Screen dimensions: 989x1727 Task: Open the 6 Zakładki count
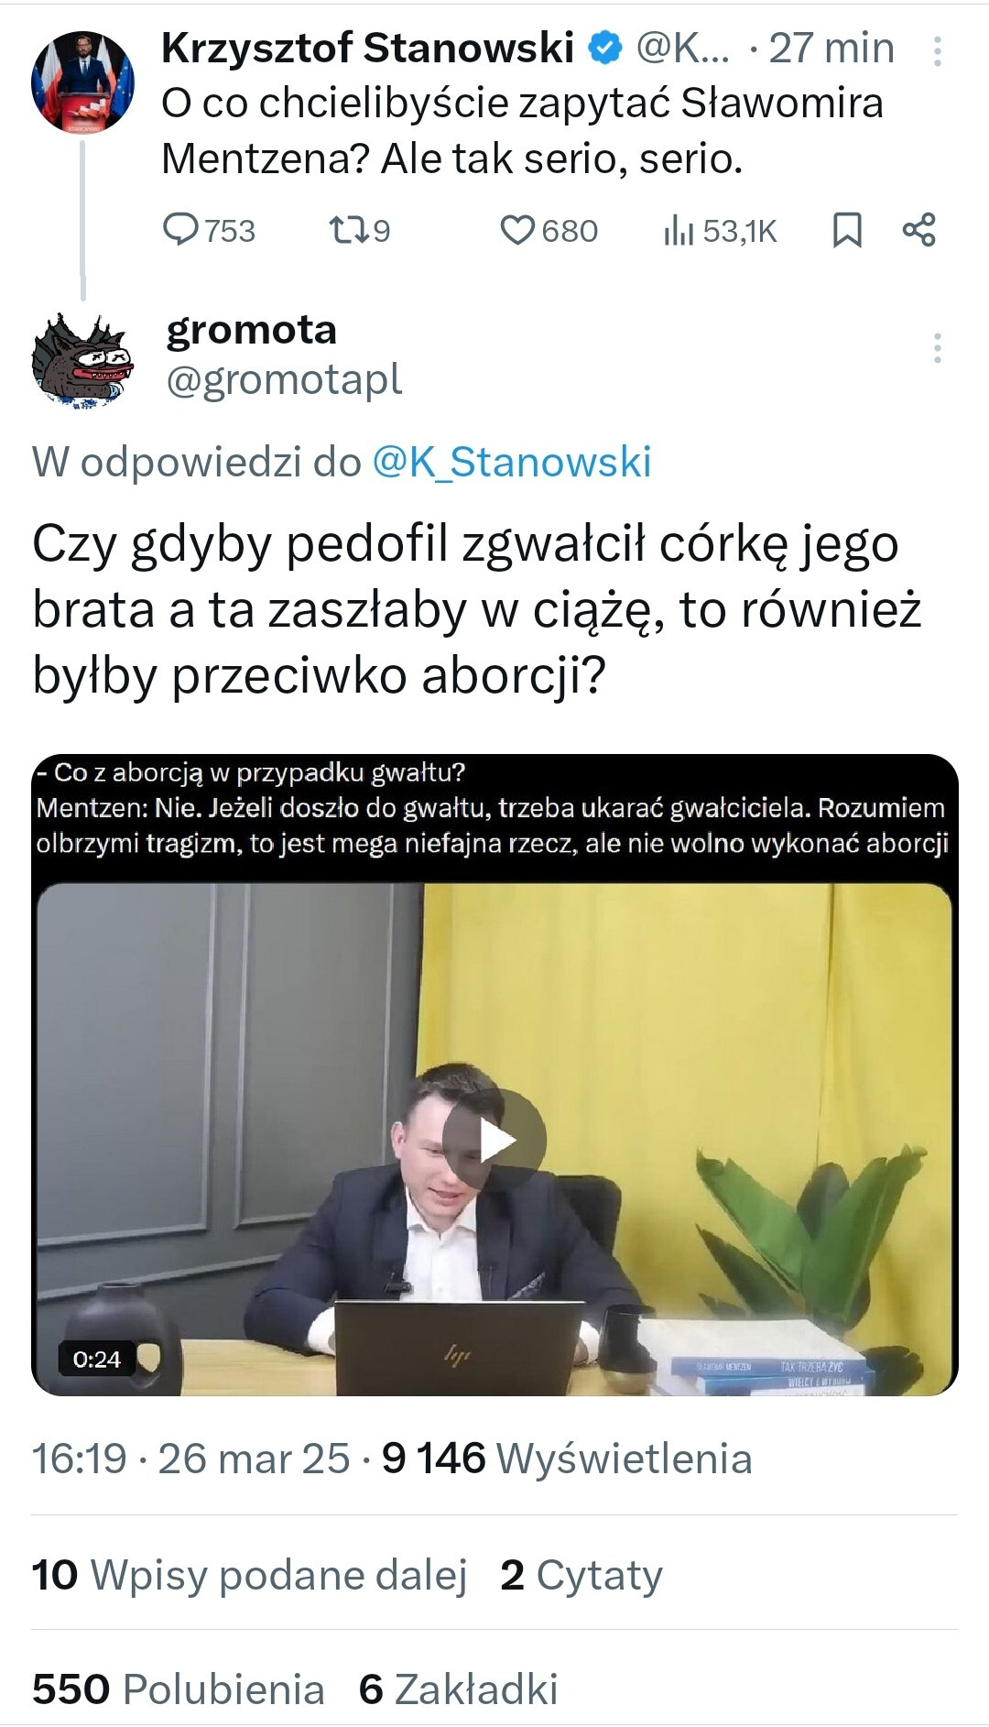click(x=459, y=1689)
